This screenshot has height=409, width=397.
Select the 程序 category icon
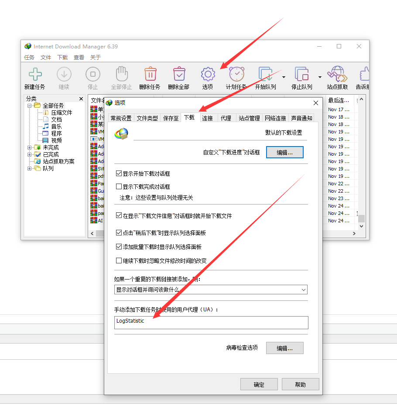46,133
